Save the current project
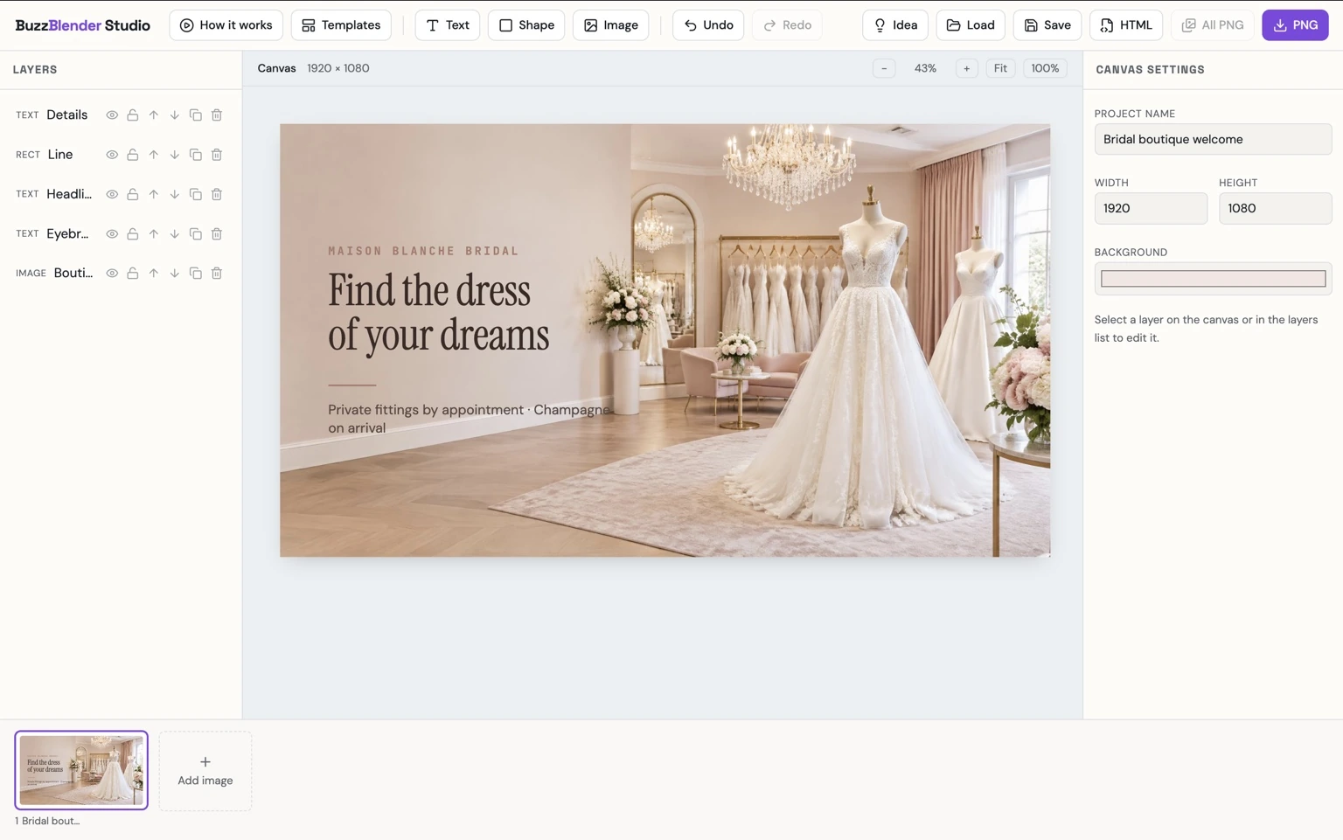This screenshot has height=840, width=1343. (1047, 25)
